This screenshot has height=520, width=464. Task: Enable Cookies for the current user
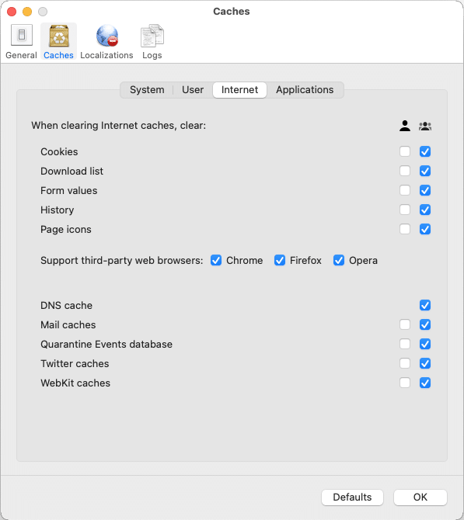[x=405, y=151]
